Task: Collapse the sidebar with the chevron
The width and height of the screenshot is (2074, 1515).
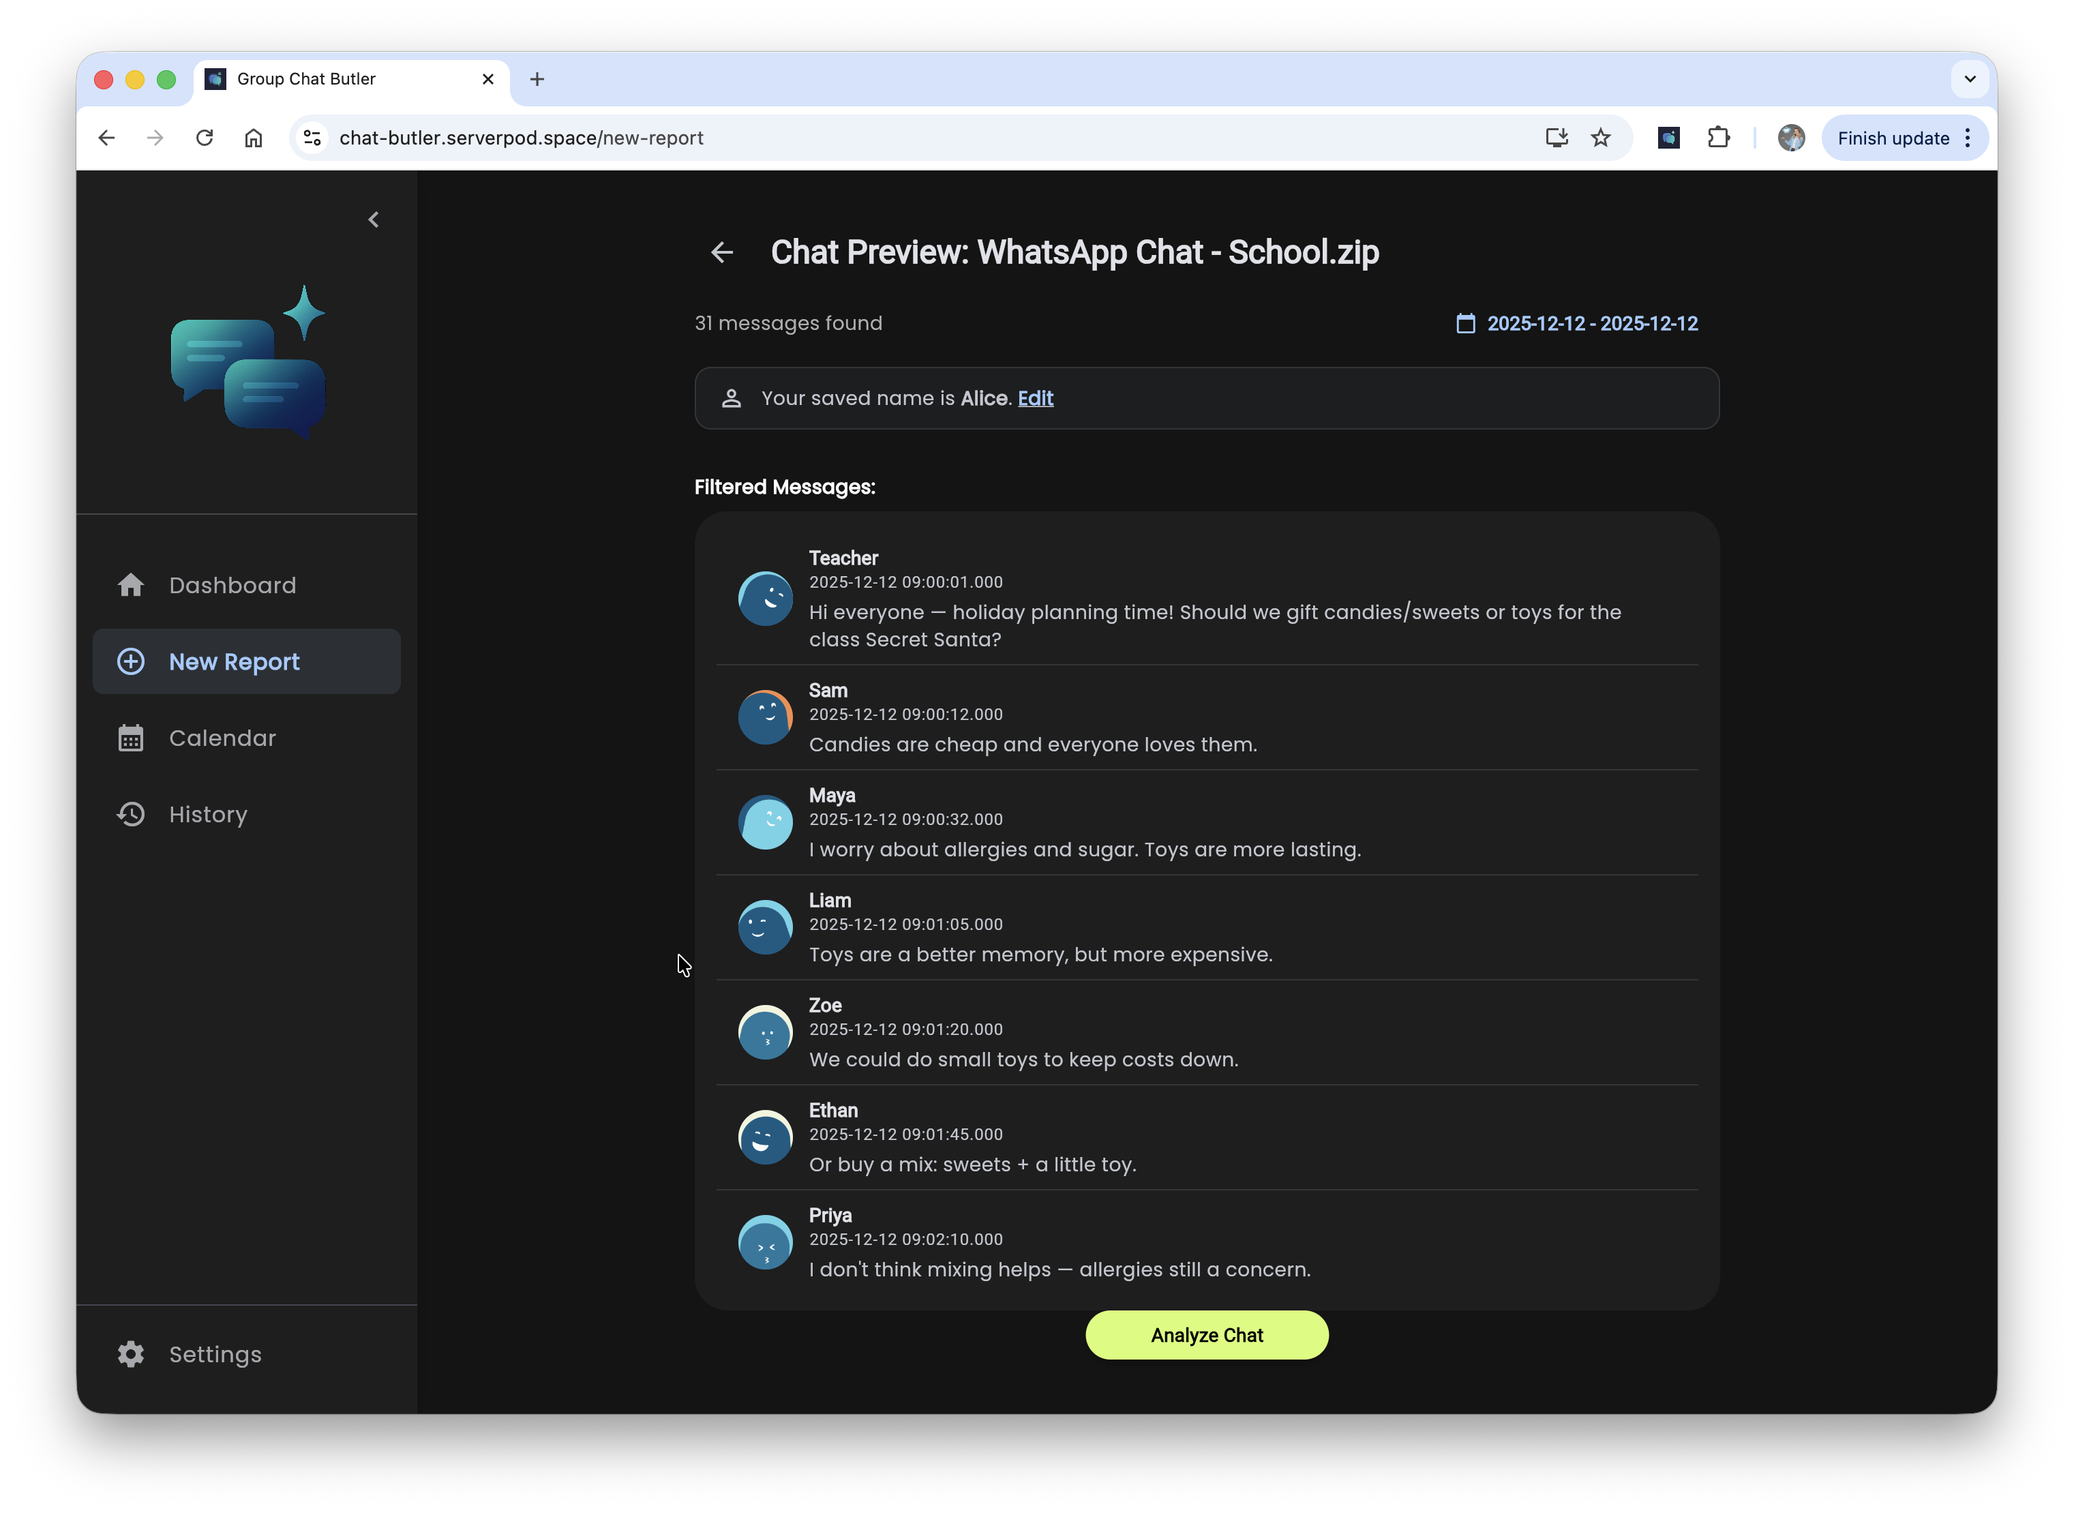Action: 373,220
